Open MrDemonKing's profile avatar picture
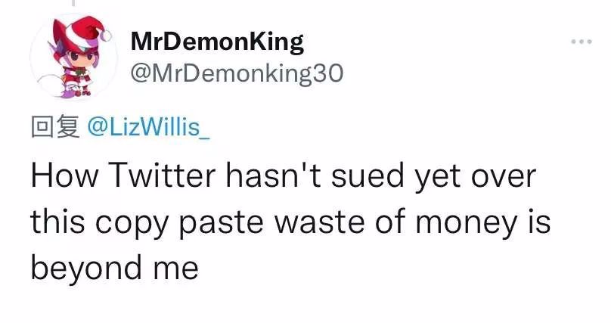 click(73, 57)
